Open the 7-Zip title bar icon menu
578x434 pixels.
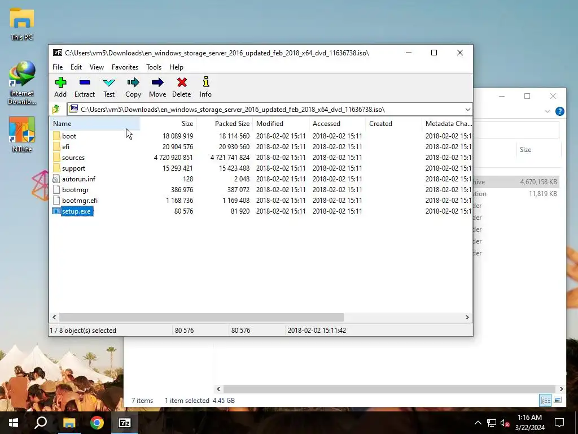(x=58, y=53)
